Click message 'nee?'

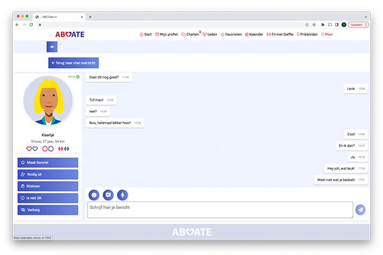coord(98,112)
